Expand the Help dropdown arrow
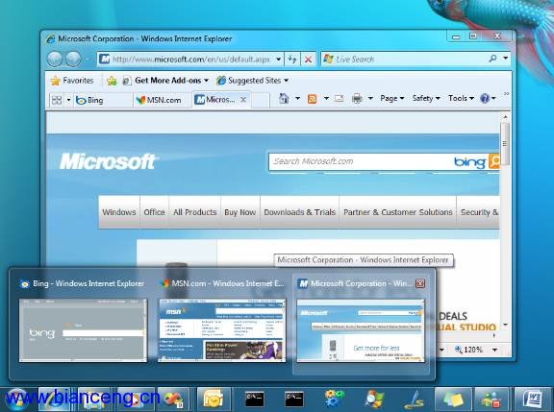Image resolution: width=554 pixels, height=412 pixels. click(x=493, y=98)
